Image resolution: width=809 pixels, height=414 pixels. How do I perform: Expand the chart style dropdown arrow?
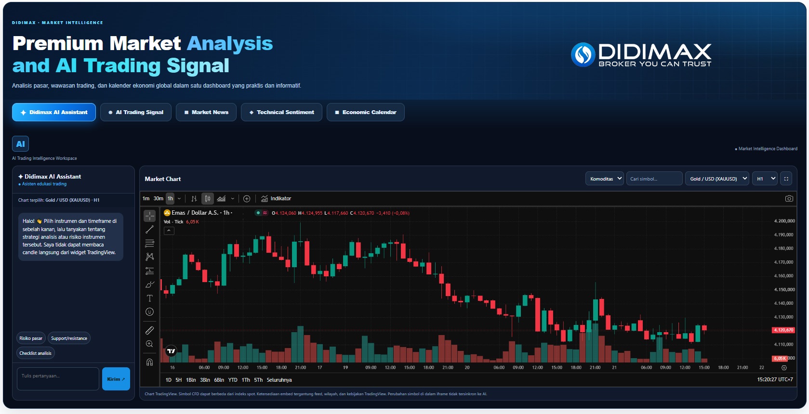233,198
